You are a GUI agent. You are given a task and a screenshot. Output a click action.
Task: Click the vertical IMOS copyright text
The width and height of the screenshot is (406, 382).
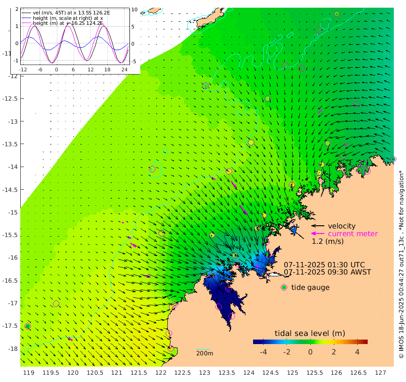point(401,264)
